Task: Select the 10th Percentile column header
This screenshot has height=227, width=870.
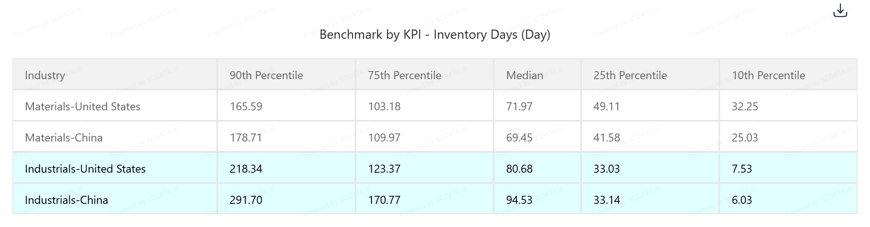Action: click(x=768, y=75)
